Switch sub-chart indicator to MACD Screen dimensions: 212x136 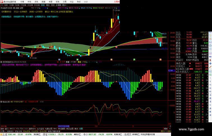coord(12,129)
